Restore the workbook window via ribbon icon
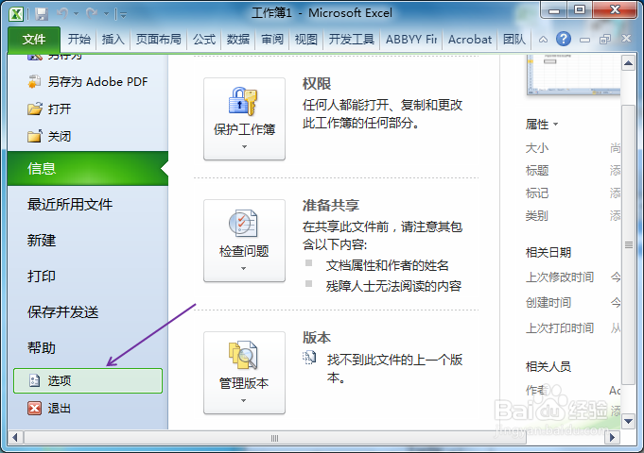The width and height of the screenshot is (644, 453). [605, 40]
